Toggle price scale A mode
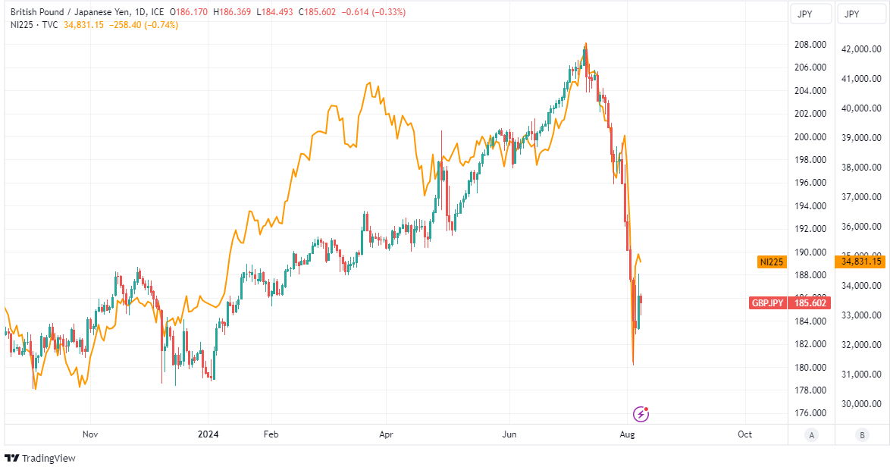 click(x=812, y=434)
